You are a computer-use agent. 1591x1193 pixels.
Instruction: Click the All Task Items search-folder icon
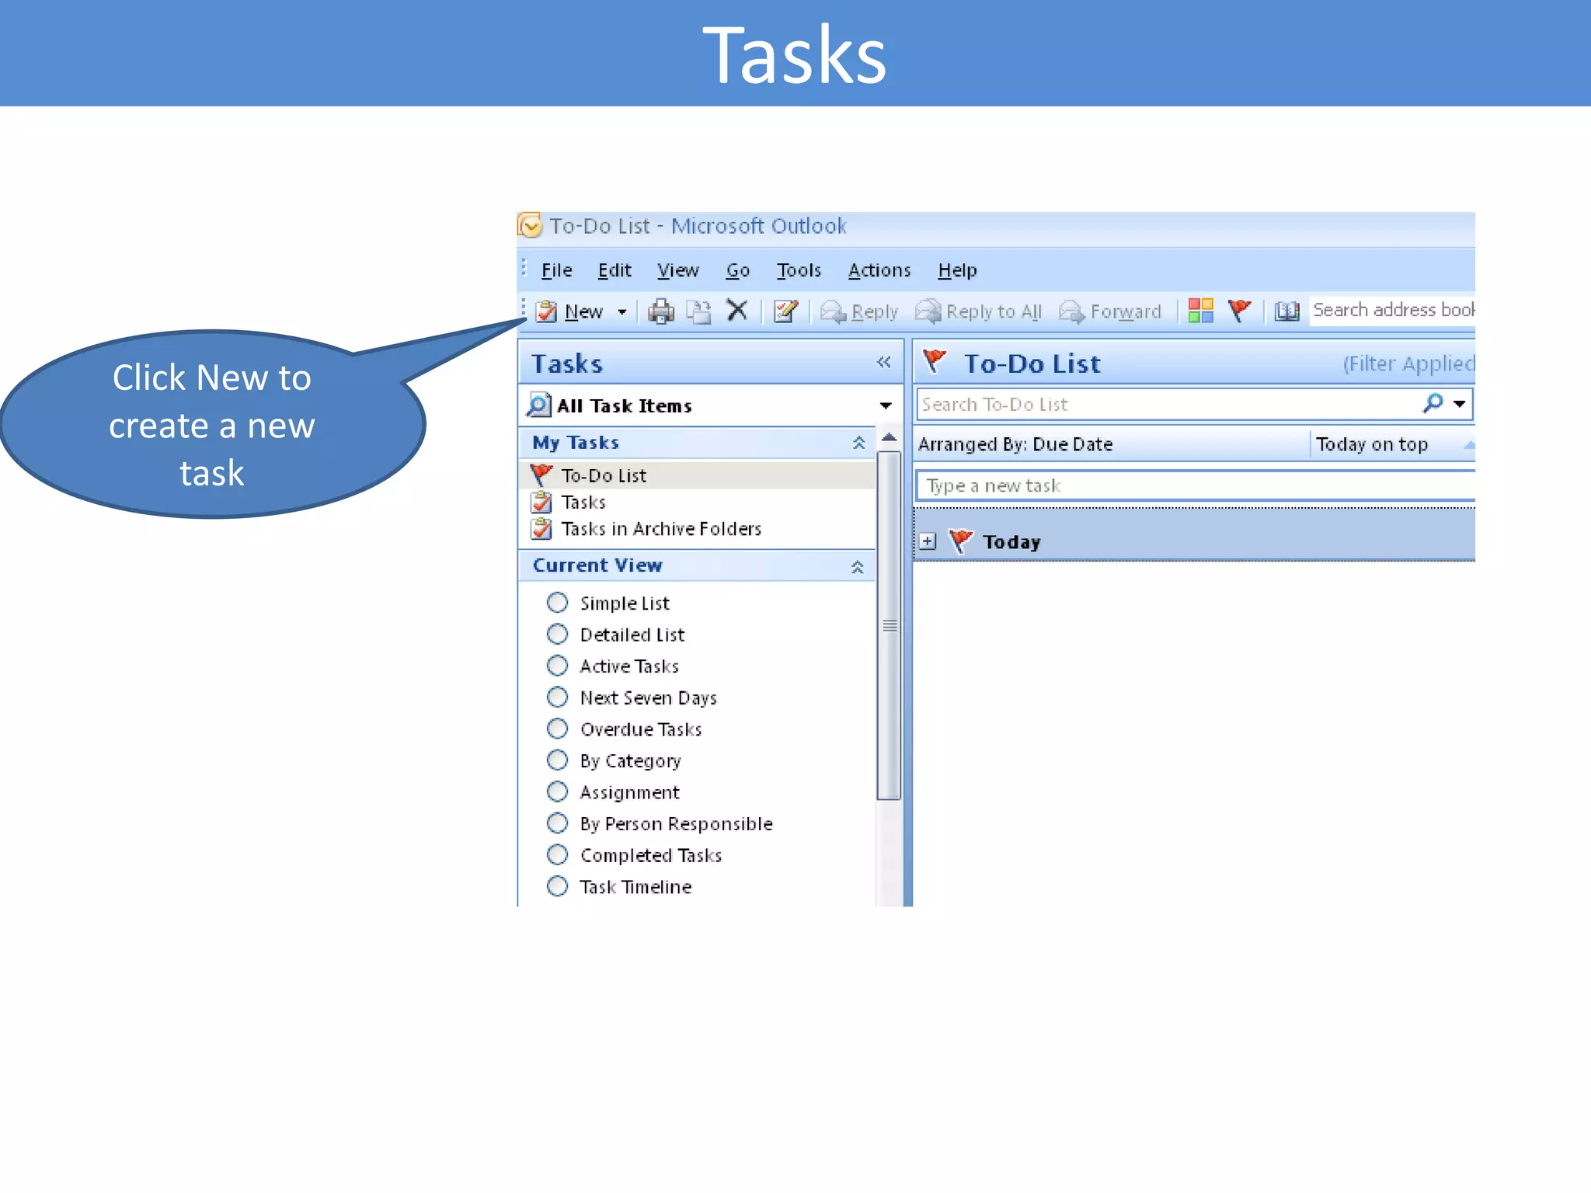click(x=538, y=405)
